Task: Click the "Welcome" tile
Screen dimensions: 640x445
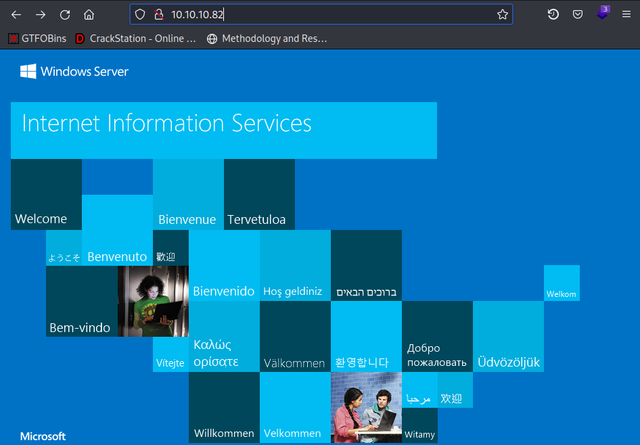Action: coord(46,195)
